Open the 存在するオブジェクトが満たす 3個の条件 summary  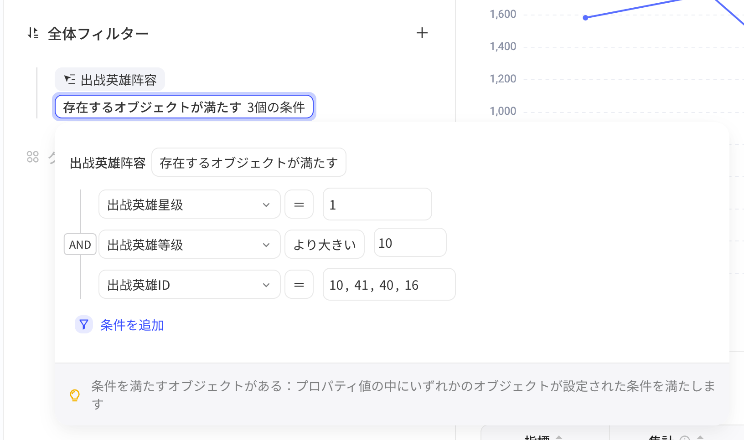(184, 107)
